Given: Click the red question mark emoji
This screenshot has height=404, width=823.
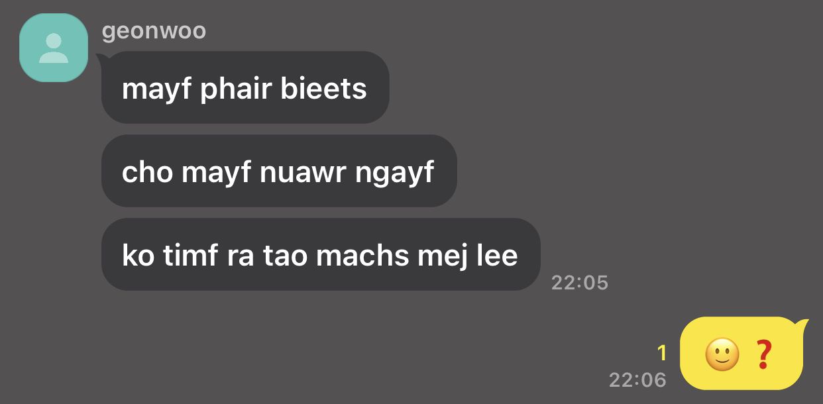Looking at the screenshot, I should pyautogui.click(x=763, y=355).
